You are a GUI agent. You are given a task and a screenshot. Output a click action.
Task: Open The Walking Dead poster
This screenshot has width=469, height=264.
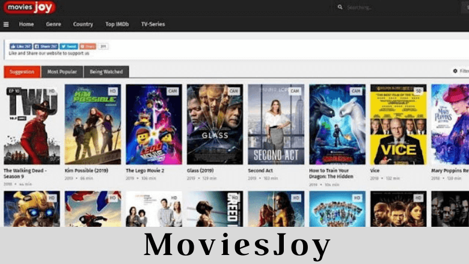tap(32, 124)
